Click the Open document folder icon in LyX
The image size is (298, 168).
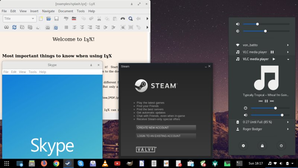point(48,18)
